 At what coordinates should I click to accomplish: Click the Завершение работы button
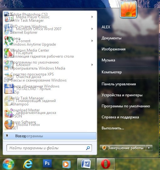pos(123,148)
